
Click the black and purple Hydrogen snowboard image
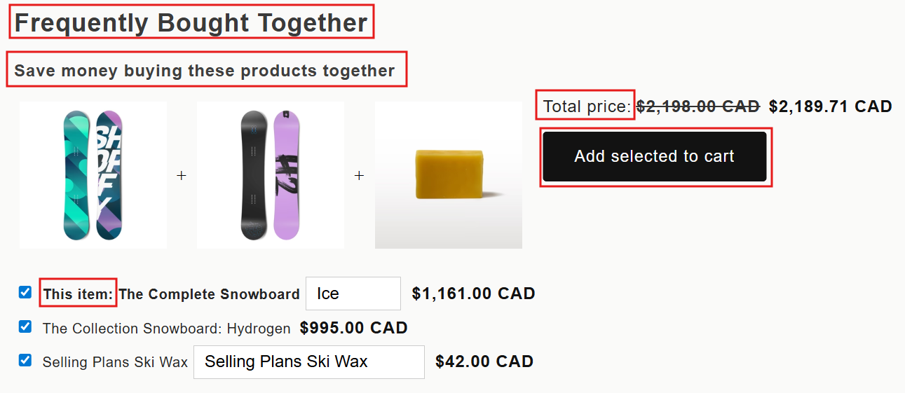click(x=271, y=175)
